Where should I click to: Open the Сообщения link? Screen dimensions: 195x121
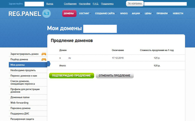click(70, 4)
